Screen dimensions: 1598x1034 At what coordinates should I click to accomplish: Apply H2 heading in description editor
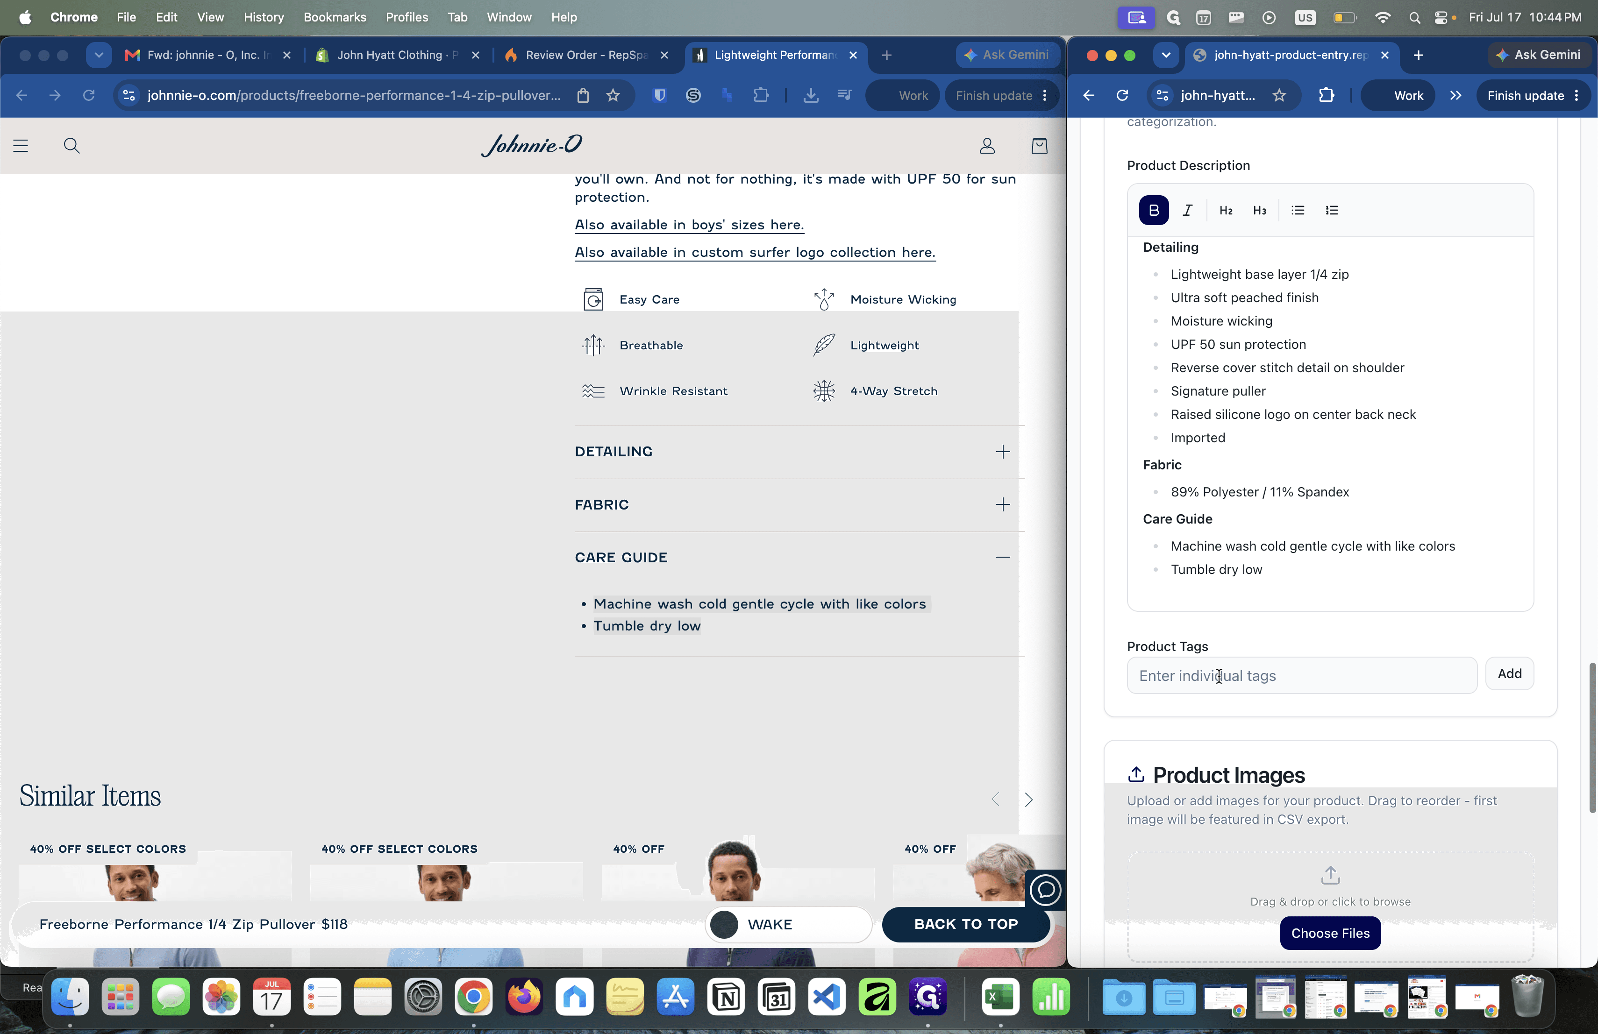(x=1226, y=210)
